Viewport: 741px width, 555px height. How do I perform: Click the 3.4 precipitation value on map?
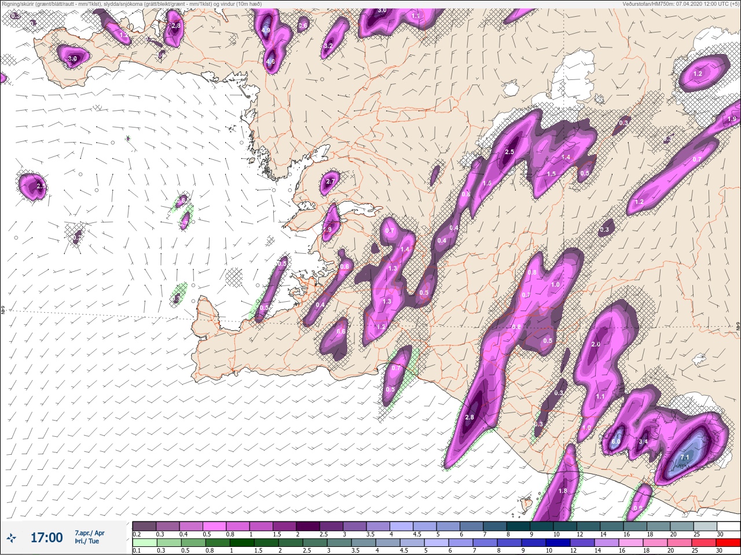643,441
